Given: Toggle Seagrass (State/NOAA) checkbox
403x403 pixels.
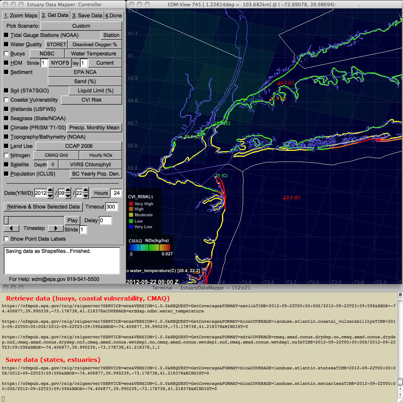Looking at the screenshot, I should click(x=6, y=118).
